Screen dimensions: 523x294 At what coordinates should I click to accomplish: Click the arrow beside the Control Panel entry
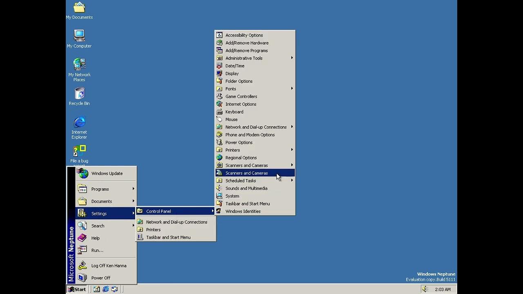click(212, 211)
